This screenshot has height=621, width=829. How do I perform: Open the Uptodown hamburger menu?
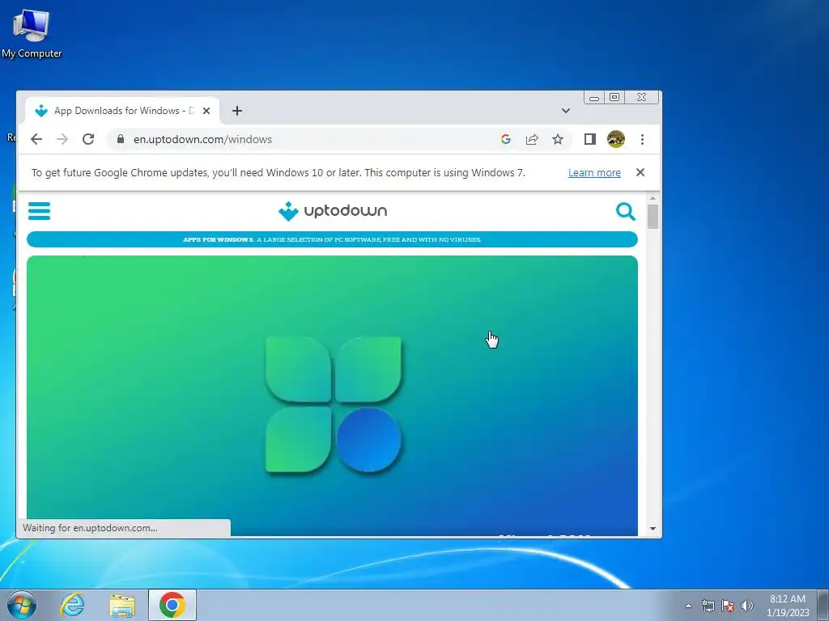click(39, 211)
